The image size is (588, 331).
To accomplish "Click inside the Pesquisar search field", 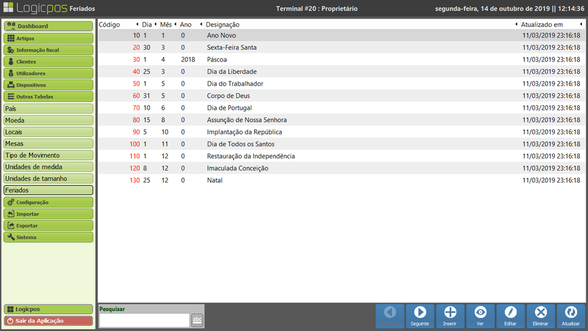I will pyautogui.click(x=144, y=320).
